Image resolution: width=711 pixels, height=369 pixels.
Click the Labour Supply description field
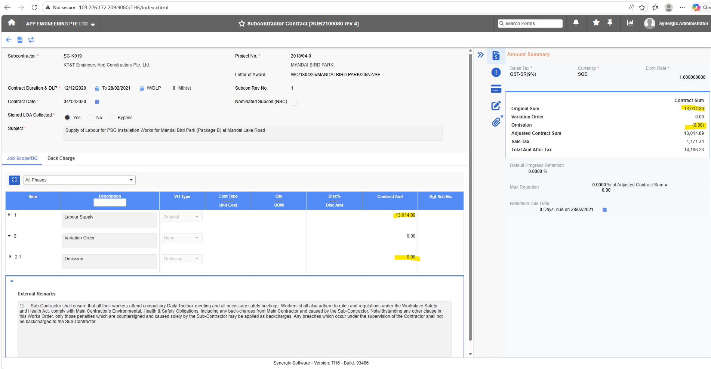[x=110, y=220]
